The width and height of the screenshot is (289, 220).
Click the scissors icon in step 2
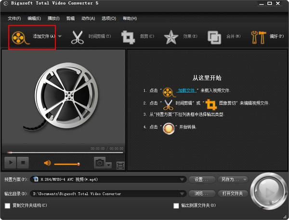168,105
